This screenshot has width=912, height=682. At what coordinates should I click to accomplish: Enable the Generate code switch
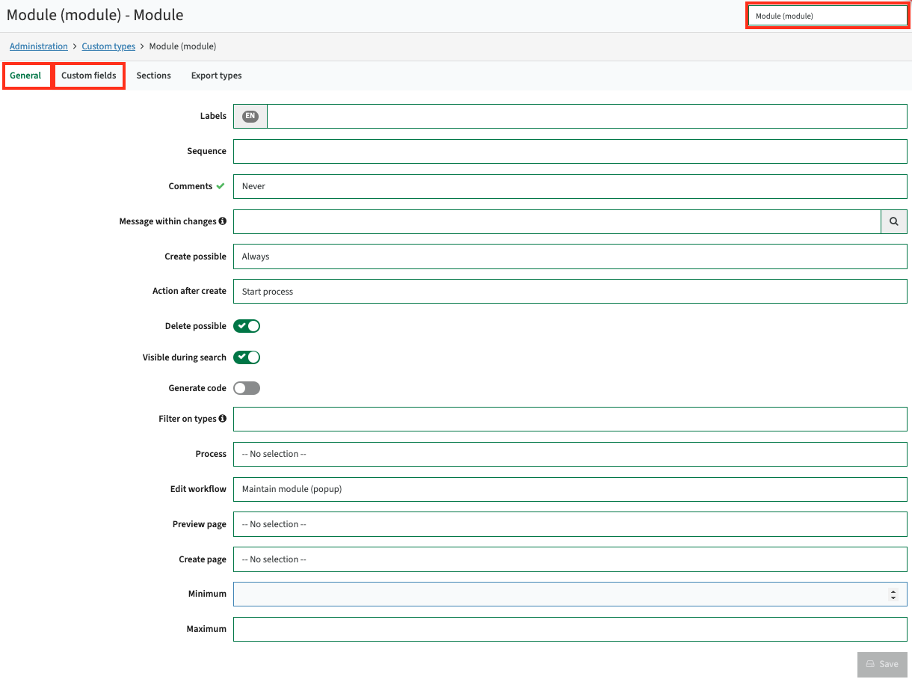247,388
